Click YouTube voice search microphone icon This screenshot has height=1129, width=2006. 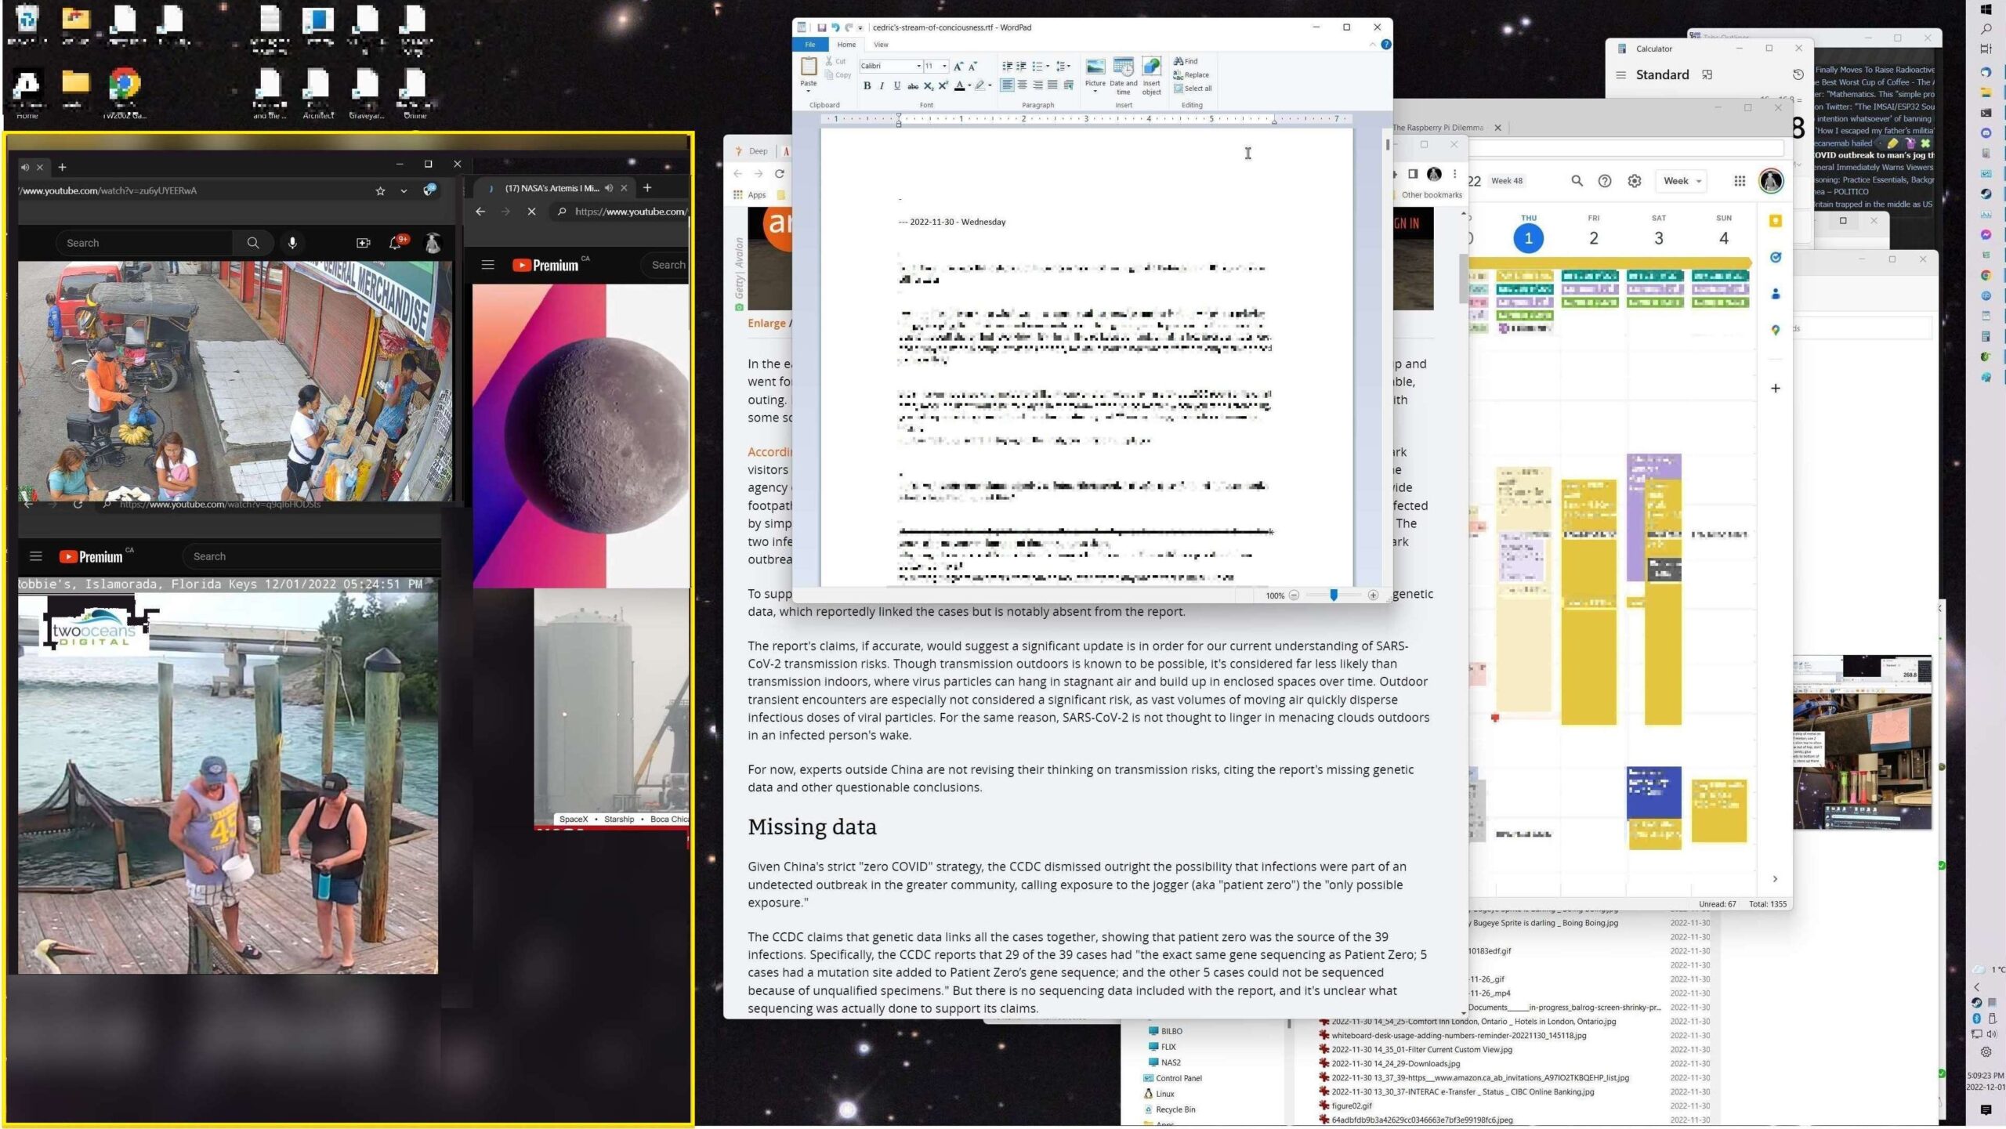(292, 243)
